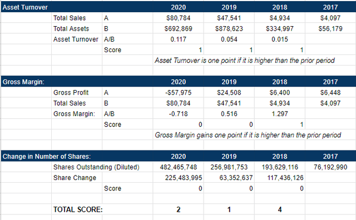Click the 2019 Share Change value 63,352,637
This screenshot has height=220, width=356.
coord(236,178)
